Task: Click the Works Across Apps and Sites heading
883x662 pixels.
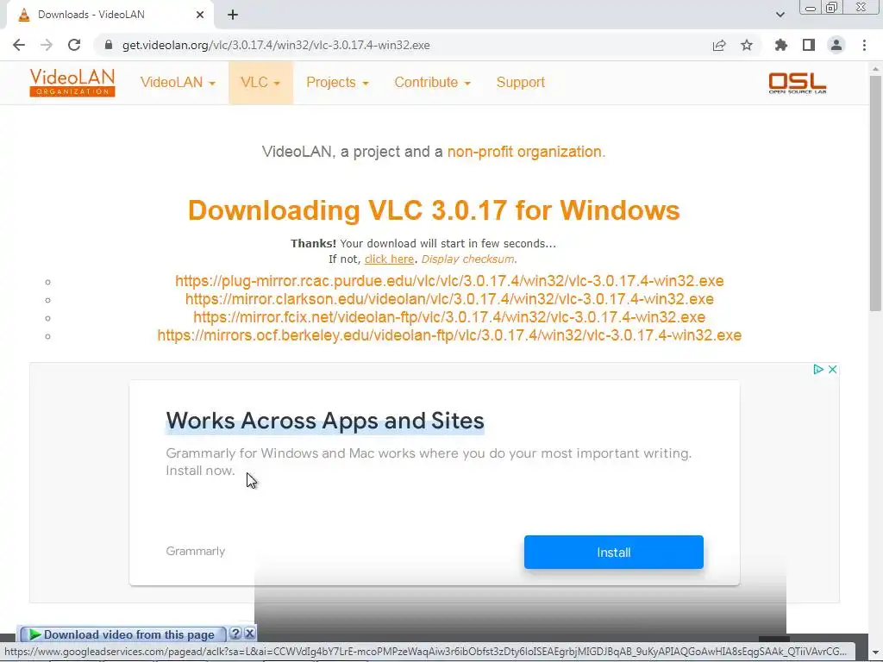Action: click(325, 421)
